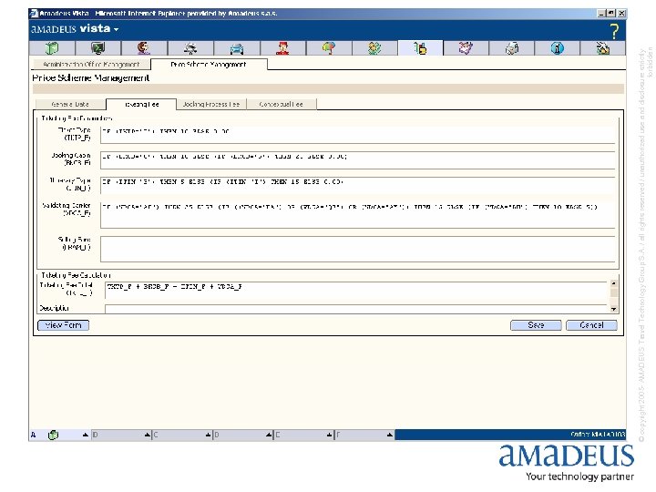
Task: Click into the Booking Cabin BKCB_F formula field
Action: pyautogui.click(x=358, y=160)
